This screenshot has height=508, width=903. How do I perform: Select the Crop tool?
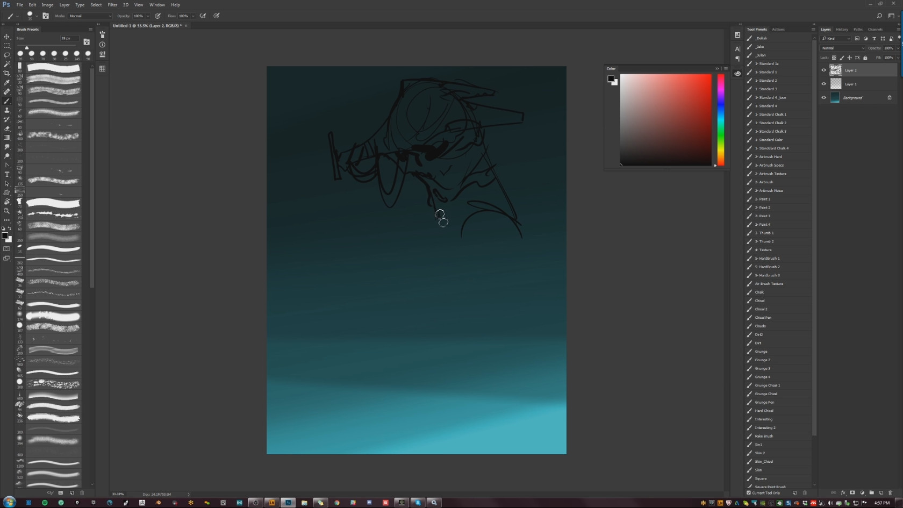[x=7, y=73]
